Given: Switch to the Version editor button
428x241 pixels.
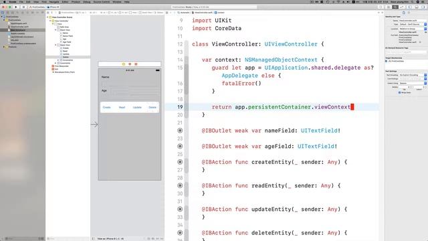Looking at the screenshot, I should [401, 7].
